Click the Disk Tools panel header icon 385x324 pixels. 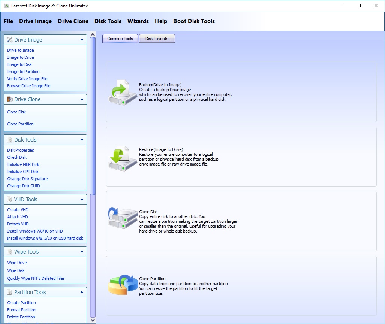pos(10,140)
